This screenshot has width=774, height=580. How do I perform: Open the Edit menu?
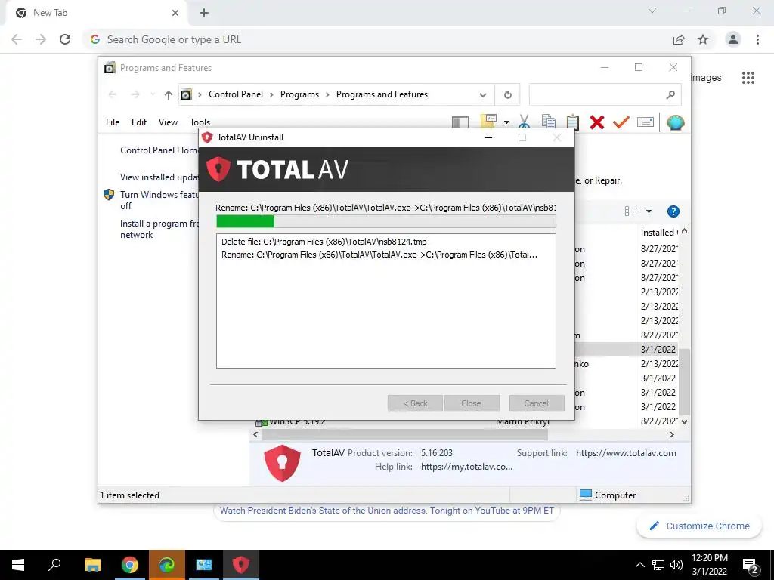coord(139,122)
